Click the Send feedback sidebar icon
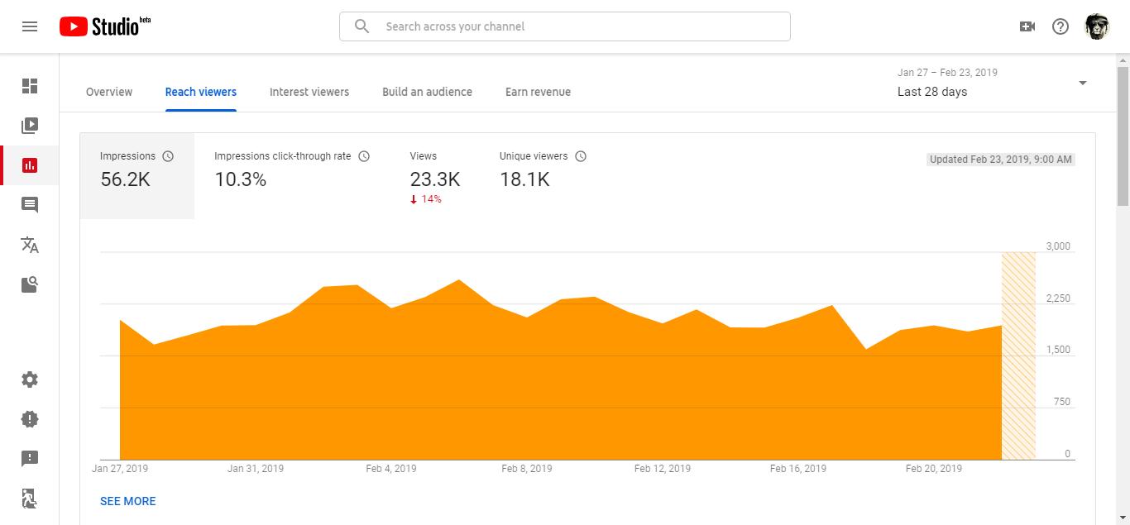This screenshot has width=1130, height=525. click(30, 459)
